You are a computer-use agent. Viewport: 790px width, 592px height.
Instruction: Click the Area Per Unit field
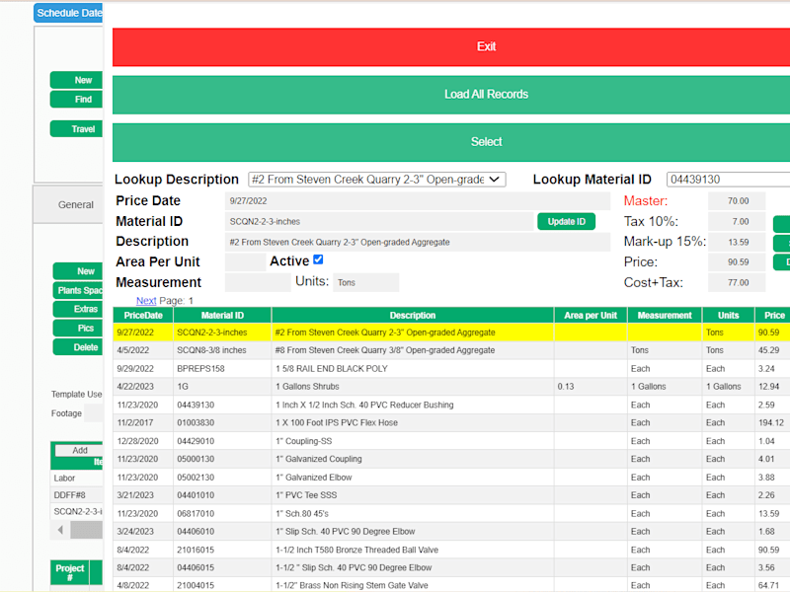tap(245, 262)
